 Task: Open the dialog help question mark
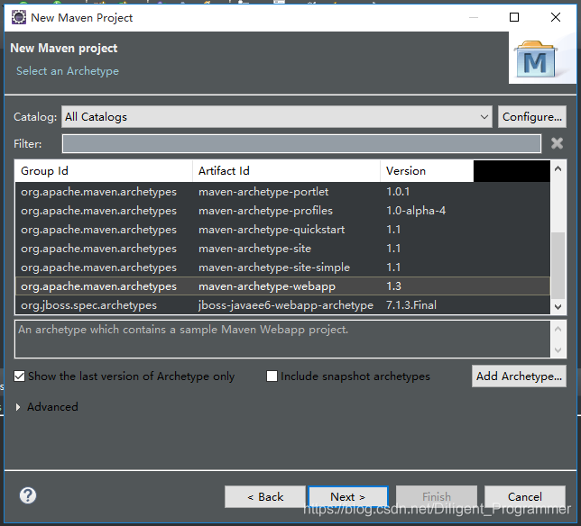pos(28,495)
